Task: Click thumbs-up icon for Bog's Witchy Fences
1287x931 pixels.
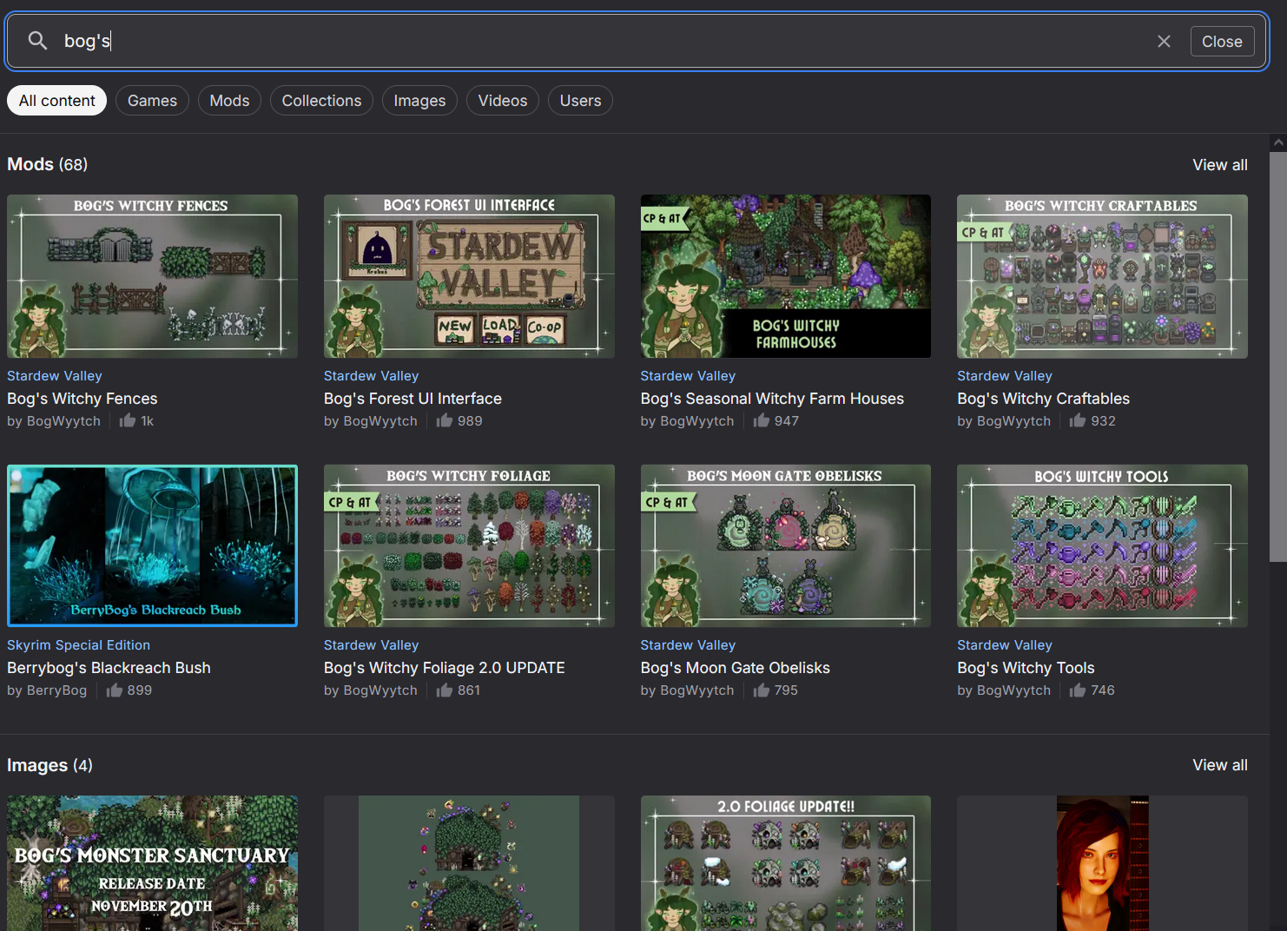Action: [x=128, y=421]
